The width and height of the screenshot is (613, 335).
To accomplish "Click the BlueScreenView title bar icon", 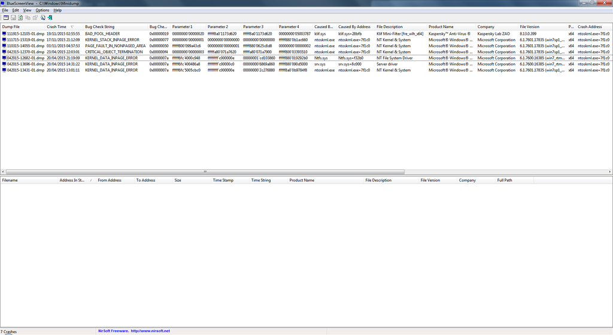I will click(4, 4).
